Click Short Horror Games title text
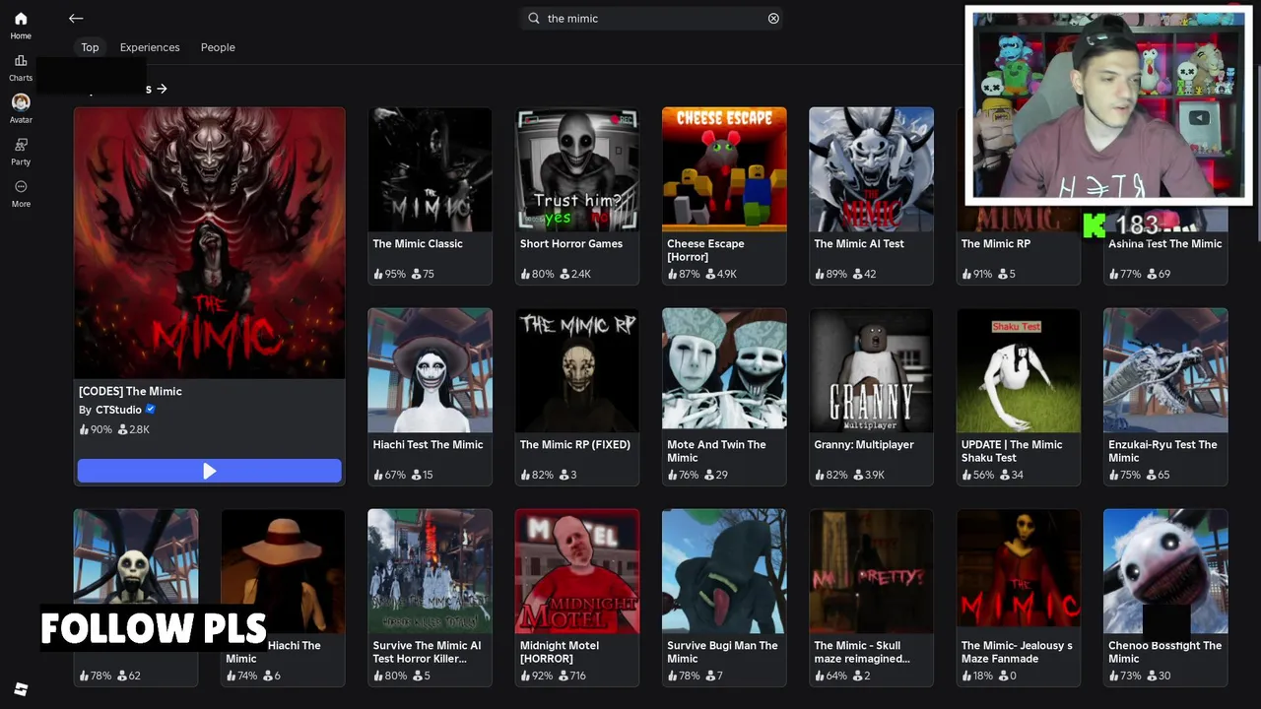The height and width of the screenshot is (709, 1261). (x=571, y=244)
